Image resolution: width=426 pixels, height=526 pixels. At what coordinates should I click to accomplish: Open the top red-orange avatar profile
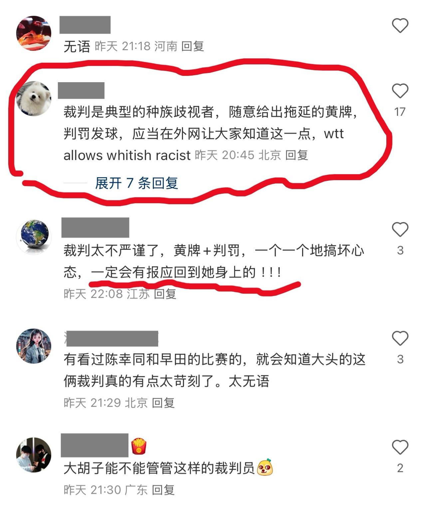tap(34, 33)
